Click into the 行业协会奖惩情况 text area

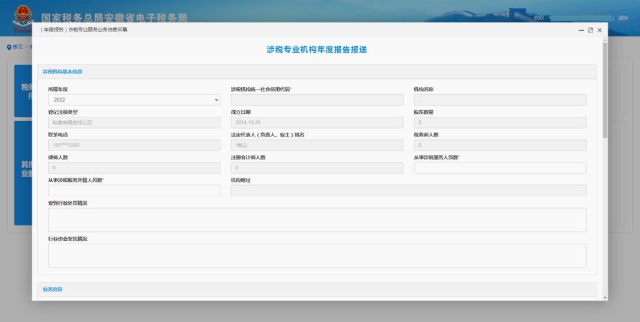[x=317, y=256]
